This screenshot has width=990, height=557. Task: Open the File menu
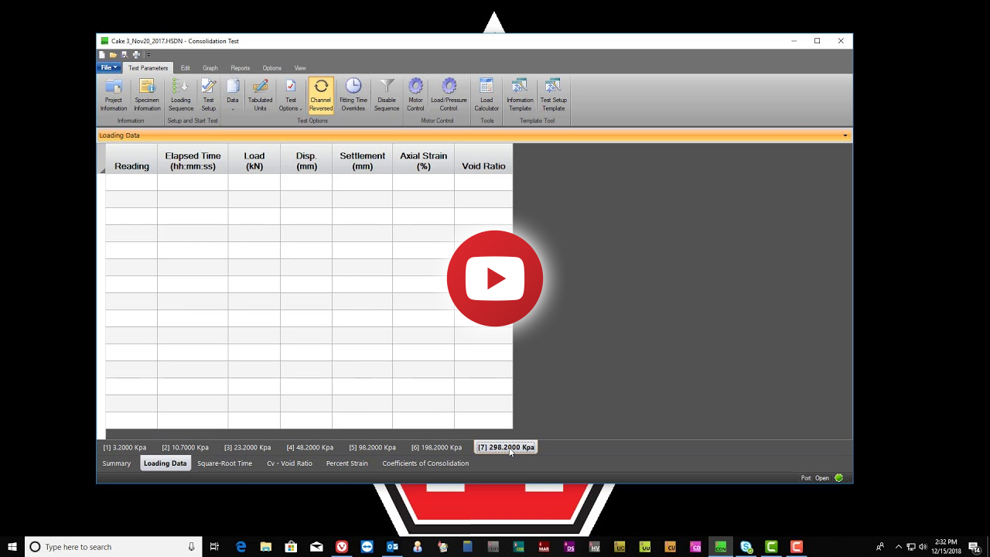pyautogui.click(x=108, y=68)
